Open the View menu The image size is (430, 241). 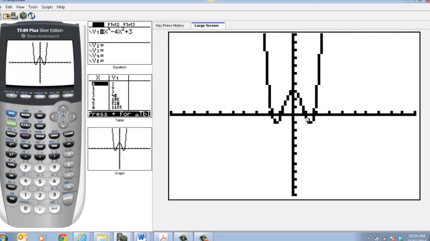[20, 7]
